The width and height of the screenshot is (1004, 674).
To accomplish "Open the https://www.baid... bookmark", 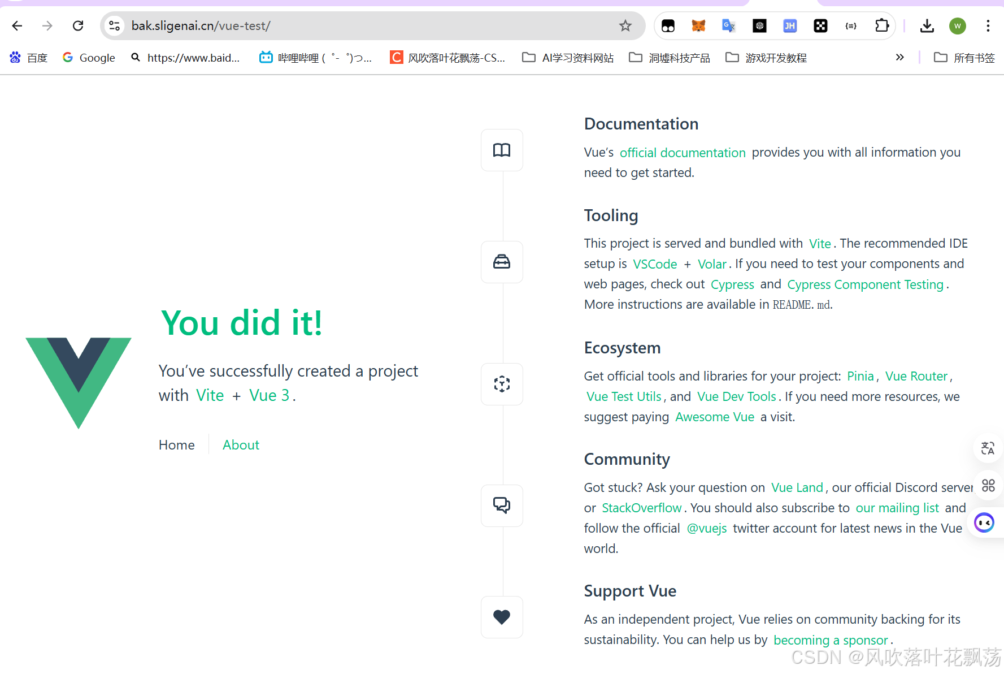I will (x=185, y=58).
